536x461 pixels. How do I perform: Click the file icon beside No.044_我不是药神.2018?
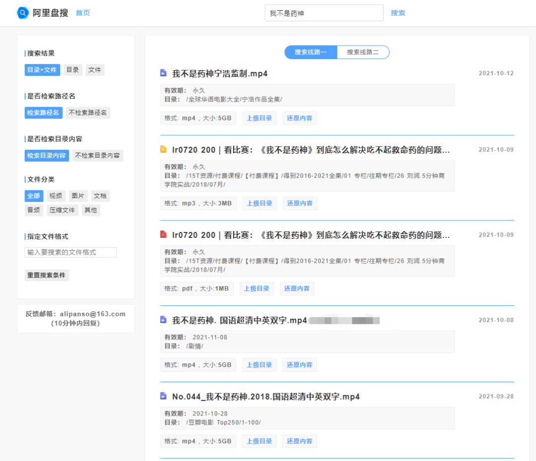[163, 396]
